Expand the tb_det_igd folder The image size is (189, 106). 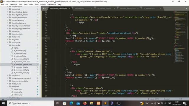[x=8, y=9]
